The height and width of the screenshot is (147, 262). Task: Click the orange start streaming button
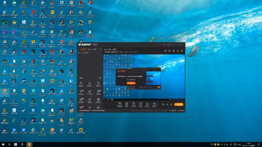tap(178, 105)
